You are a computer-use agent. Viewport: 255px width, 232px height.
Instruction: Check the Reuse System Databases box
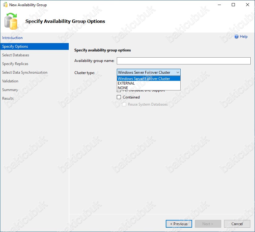(x=124, y=104)
